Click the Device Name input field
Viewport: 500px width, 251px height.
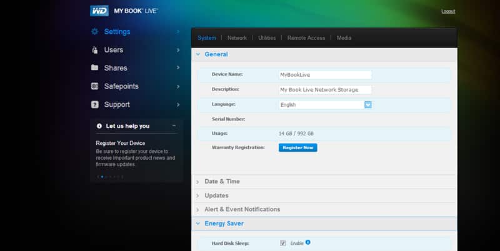pyautogui.click(x=325, y=74)
